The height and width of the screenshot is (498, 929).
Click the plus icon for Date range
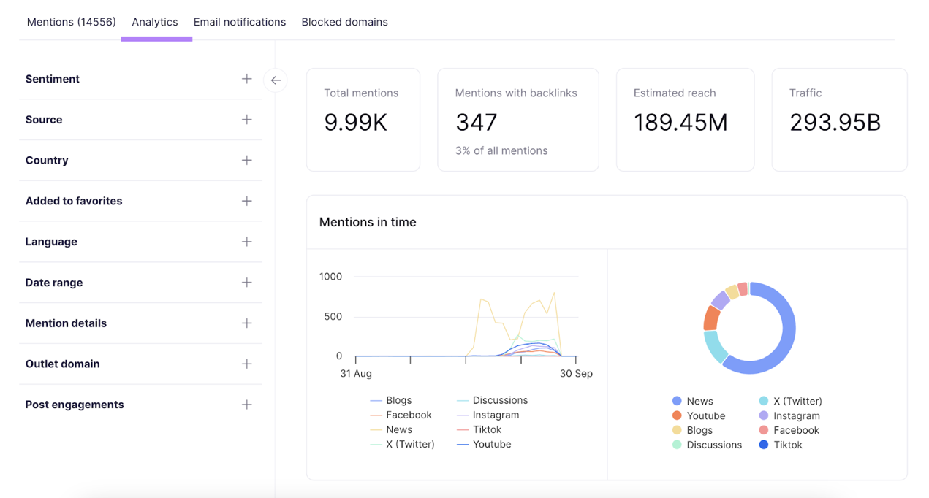pyautogui.click(x=246, y=283)
